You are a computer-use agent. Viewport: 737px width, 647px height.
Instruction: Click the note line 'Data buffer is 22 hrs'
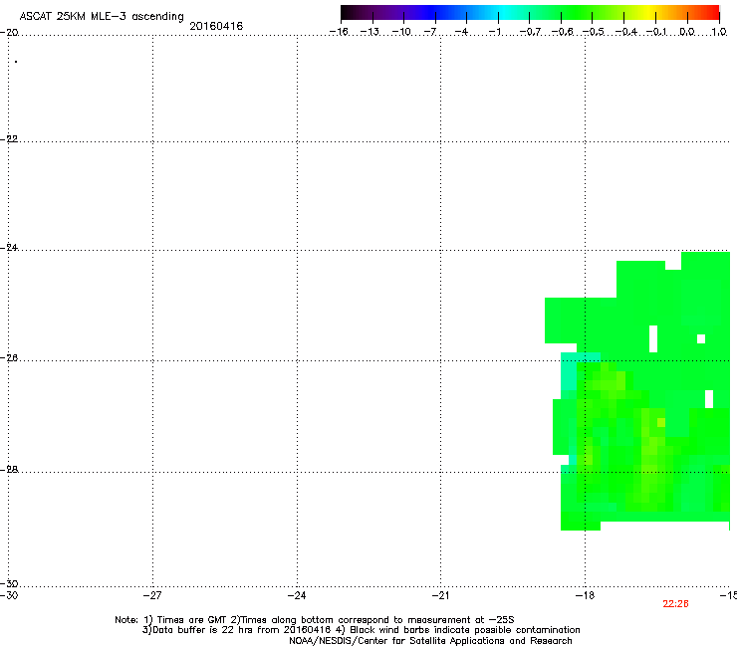(x=361, y=630)
